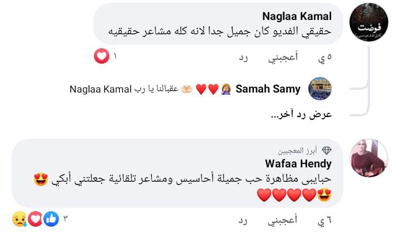Click the sad face reaction icon
The height and width of the screenshot is (235, 400).
tap(19, 220)
